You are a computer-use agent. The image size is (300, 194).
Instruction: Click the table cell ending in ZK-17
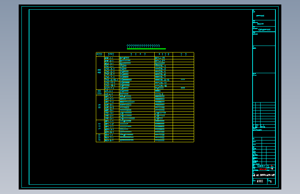click(164, 83)
